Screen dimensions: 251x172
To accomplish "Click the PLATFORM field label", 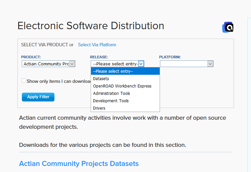I will [170, 57].
